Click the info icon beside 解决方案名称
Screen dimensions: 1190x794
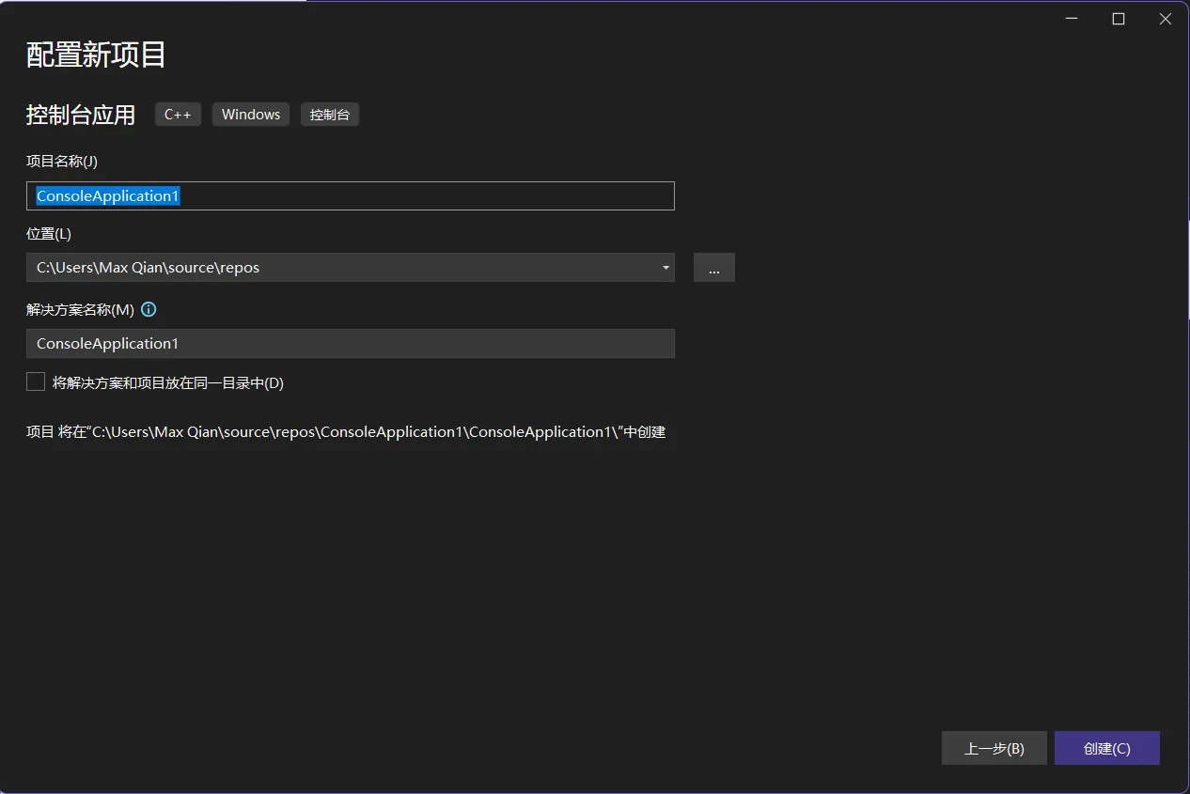pos(149,309)
